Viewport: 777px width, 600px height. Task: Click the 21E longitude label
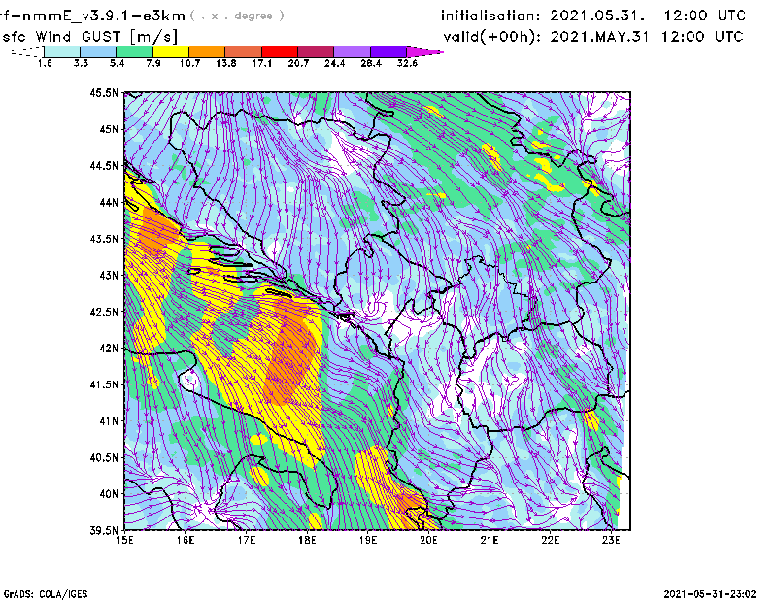[x=490, y=540]
